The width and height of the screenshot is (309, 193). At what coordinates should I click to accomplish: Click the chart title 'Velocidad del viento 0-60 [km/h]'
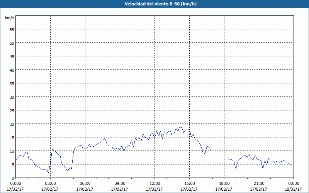pyautogui.click(x=161, y=4)
